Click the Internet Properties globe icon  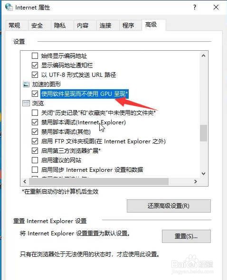pos(9,7)
